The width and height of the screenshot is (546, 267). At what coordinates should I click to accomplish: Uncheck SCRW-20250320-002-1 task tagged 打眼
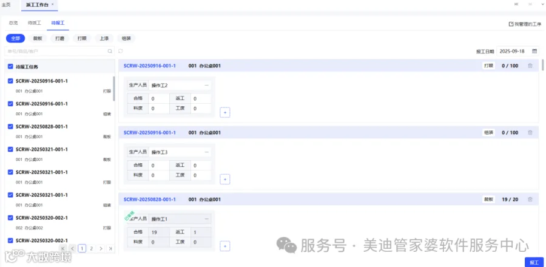[10, 218]
